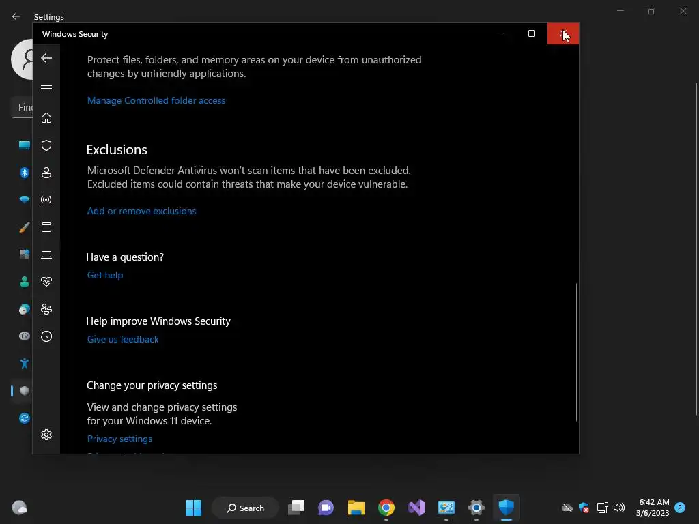Click Windows Security tray icon
Viewport: 699px width, 524px height.
point(584,508)
